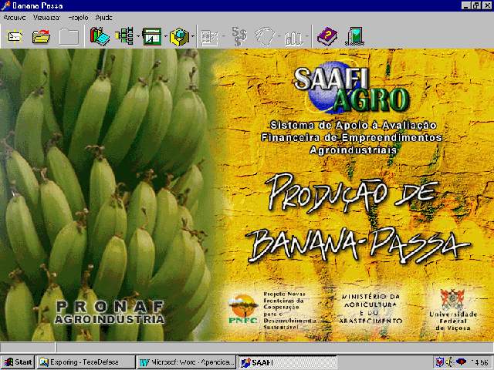Click the disabled paper sheets icon
Image resolution: width=494 pixels, height=370 pixels.
coord(265,37)
